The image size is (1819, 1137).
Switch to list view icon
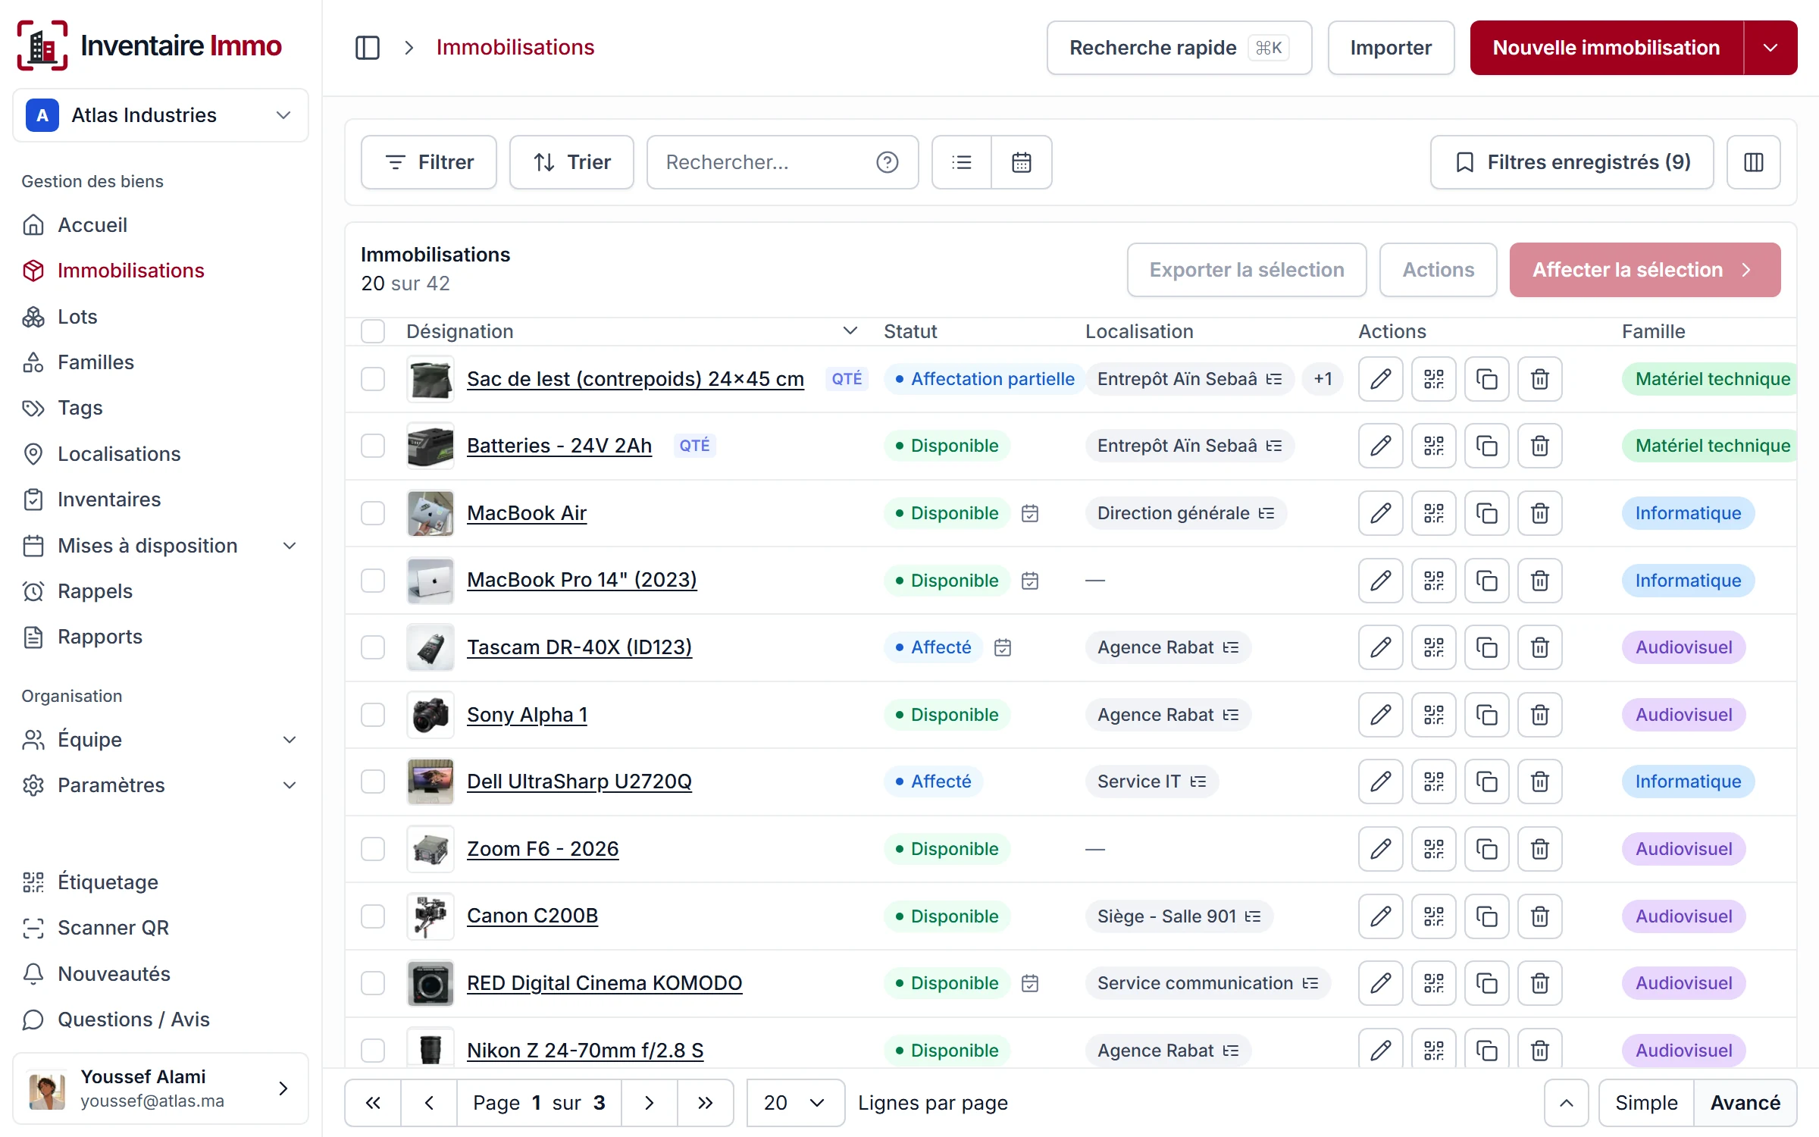[962, 162]
